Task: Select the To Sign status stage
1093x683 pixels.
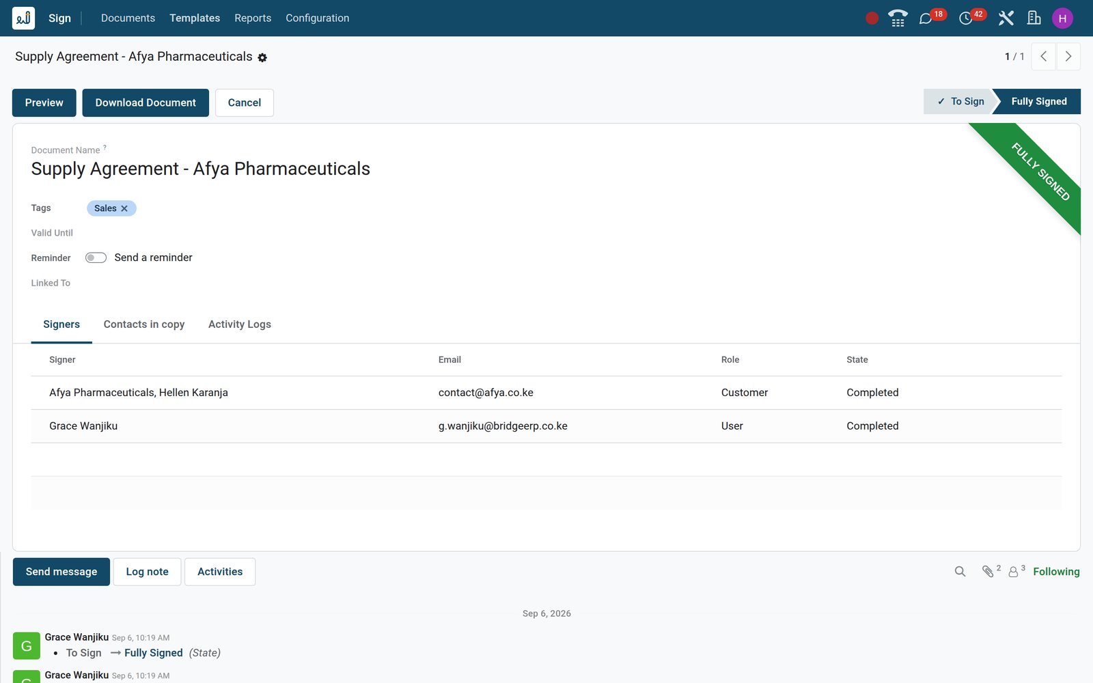Action: (x=960, y=101)
